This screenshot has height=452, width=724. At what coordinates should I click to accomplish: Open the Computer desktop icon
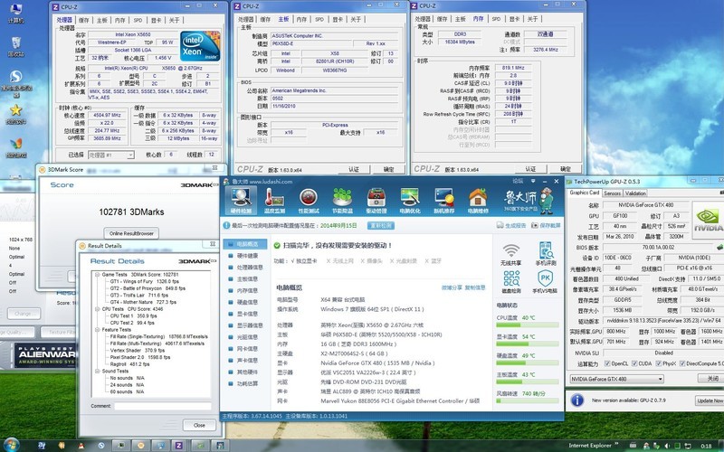click(x=15, y=14)
